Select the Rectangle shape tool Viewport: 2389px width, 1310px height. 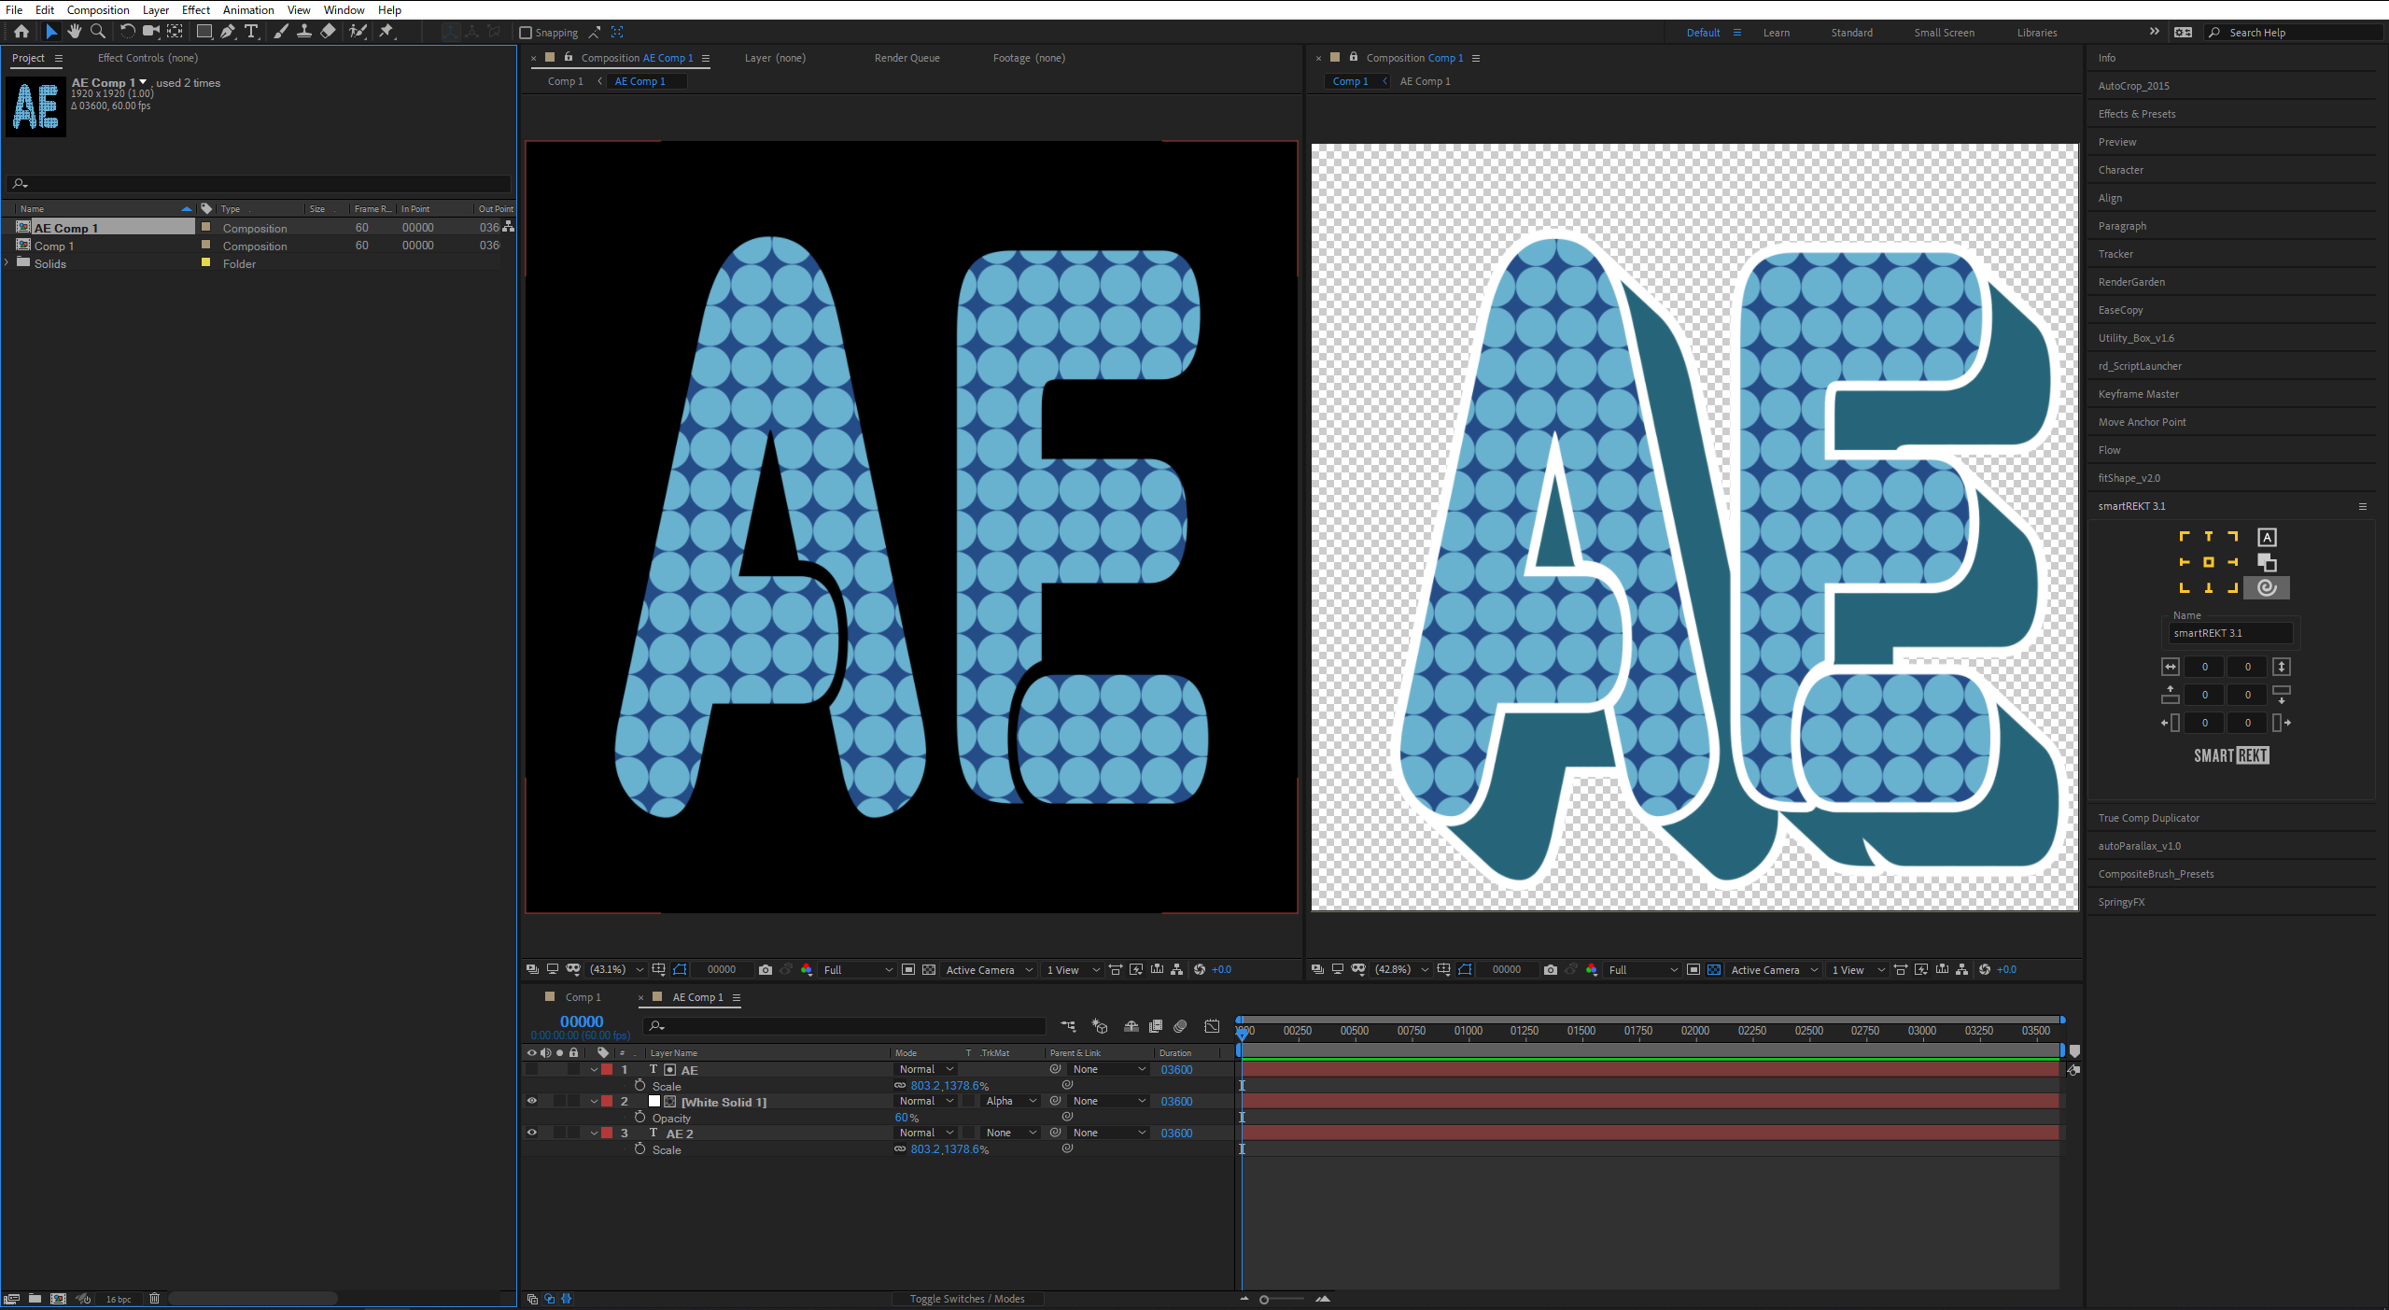pyautogui.click(x=204, y=32)
